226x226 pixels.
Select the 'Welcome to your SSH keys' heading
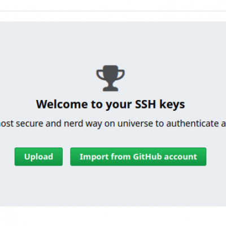pos(110,104)
